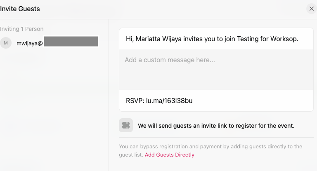Click the M avatar of the invitee

6,43
